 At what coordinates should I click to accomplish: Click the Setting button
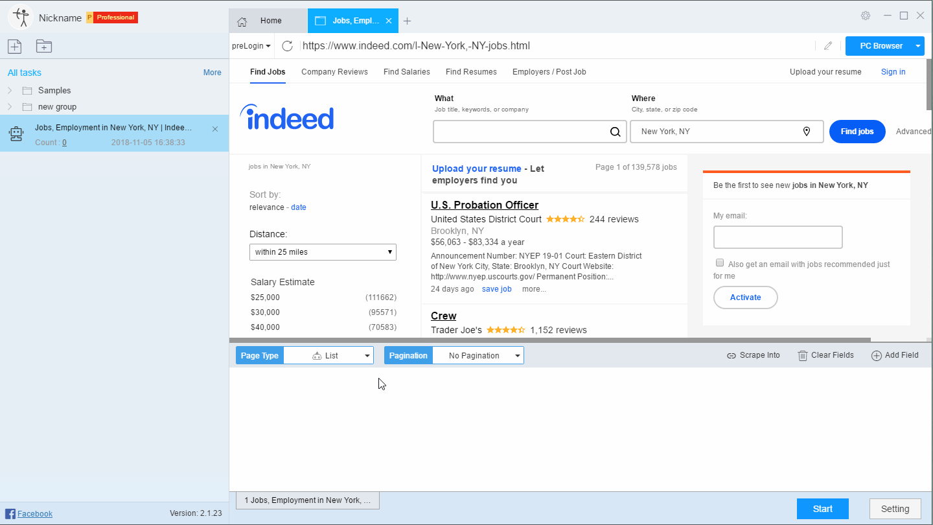coord(895,509)
